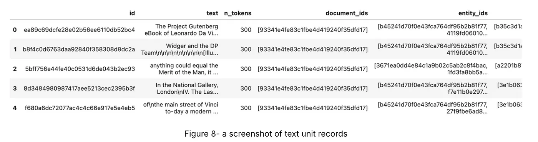Viewport: 538px width, 142px height.
Task: Click the In the National Gallery text cell
Action: pos(187,88)
